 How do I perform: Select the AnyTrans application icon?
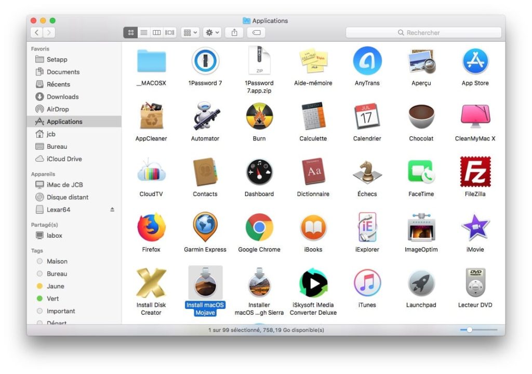[x=367, y=61]
